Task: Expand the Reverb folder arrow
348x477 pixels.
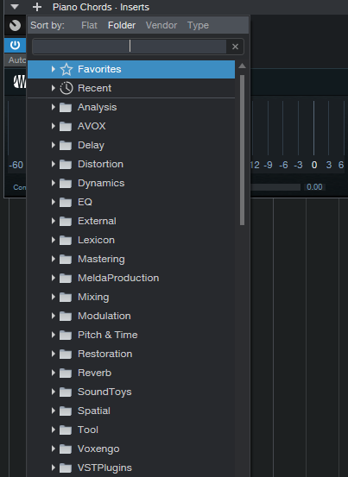Action: (53, 373)
